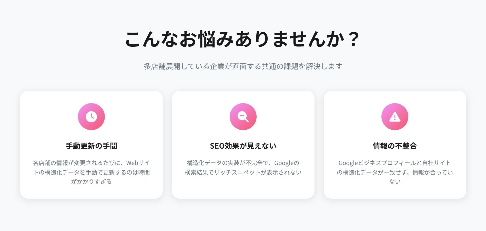Click the warning triangle icon

click(x=395, y=117)
